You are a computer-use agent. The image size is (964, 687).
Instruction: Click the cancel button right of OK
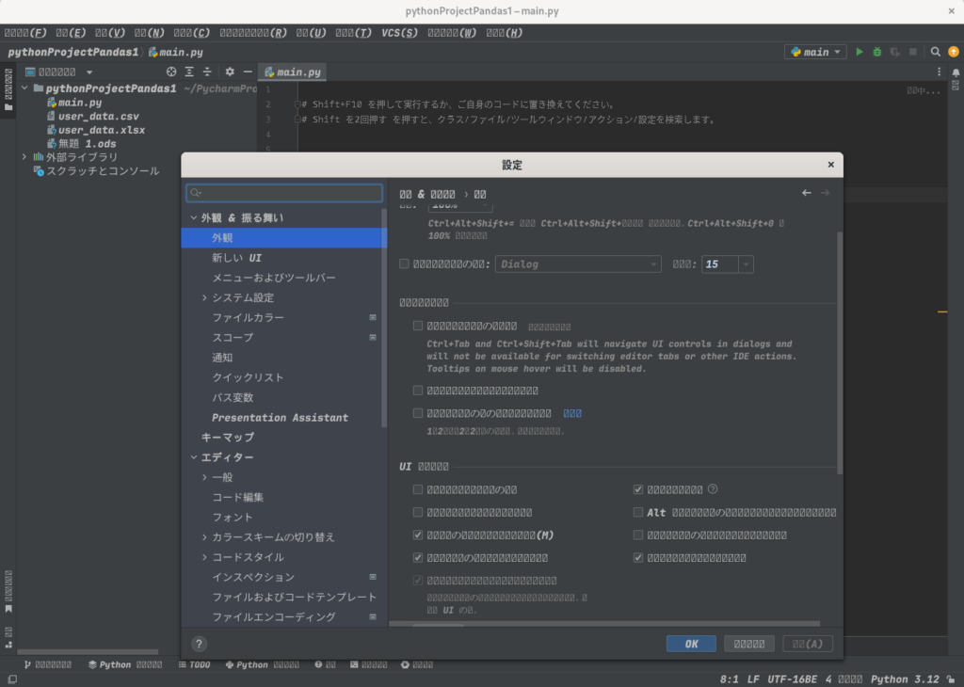tap(748, 644)
